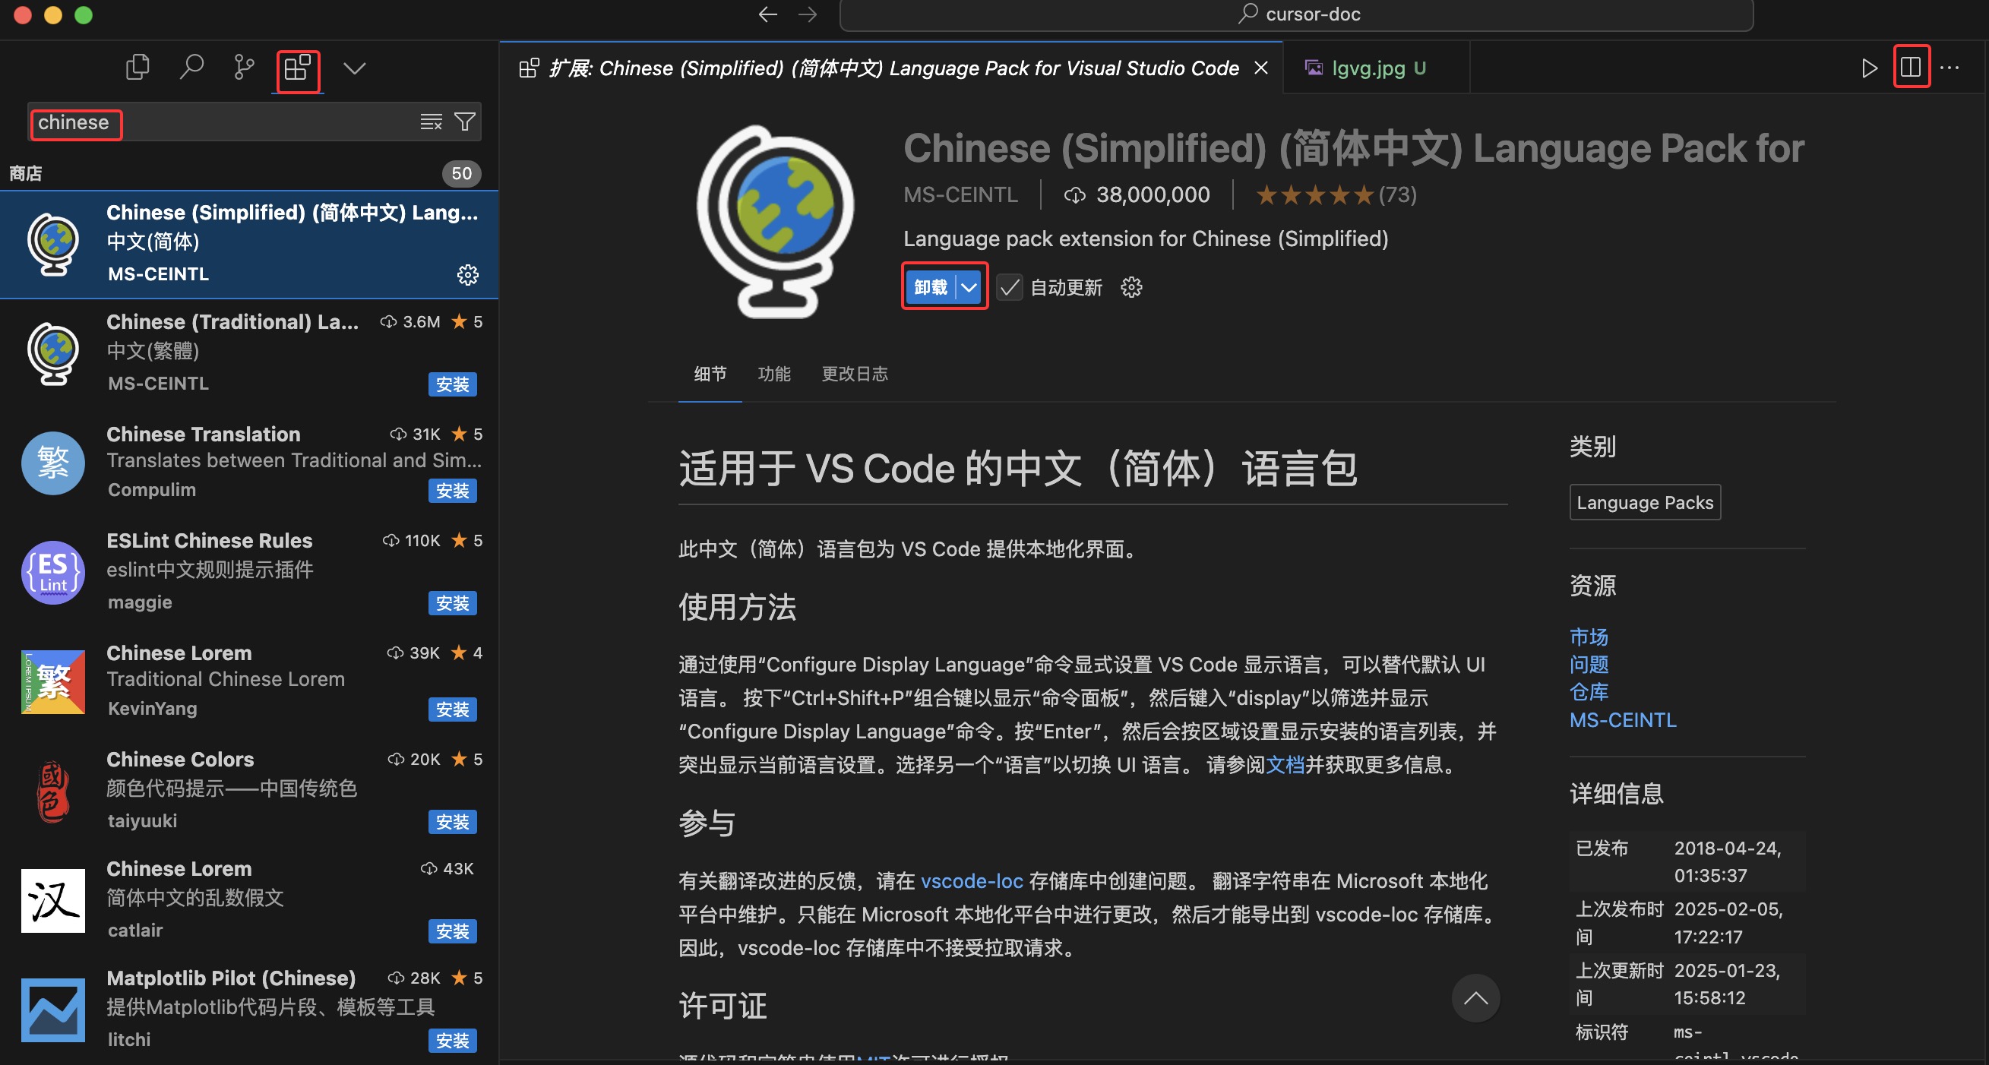The image size is (1989, 1065).
Task: Switch to the 功能 tab
Action: pos(773,374)
